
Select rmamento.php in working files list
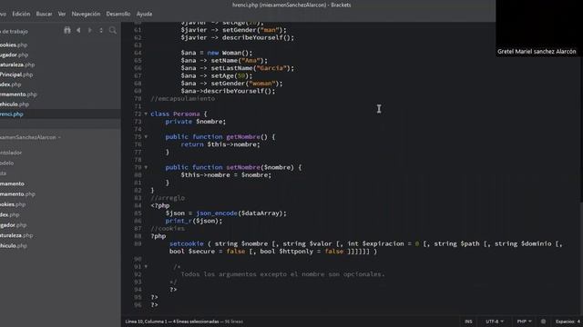point(18,94)
